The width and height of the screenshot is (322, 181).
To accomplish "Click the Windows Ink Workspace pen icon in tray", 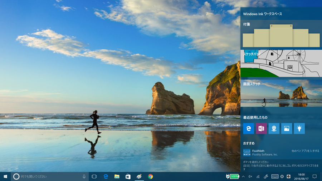I will [x=266, y=176].
